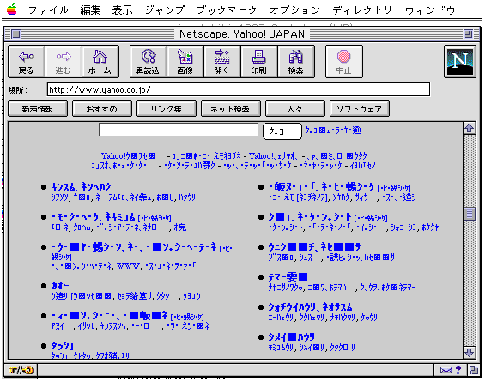
Task: Click the search options link beside submit button
Action: pyautogui.click(x=333, y=130)
